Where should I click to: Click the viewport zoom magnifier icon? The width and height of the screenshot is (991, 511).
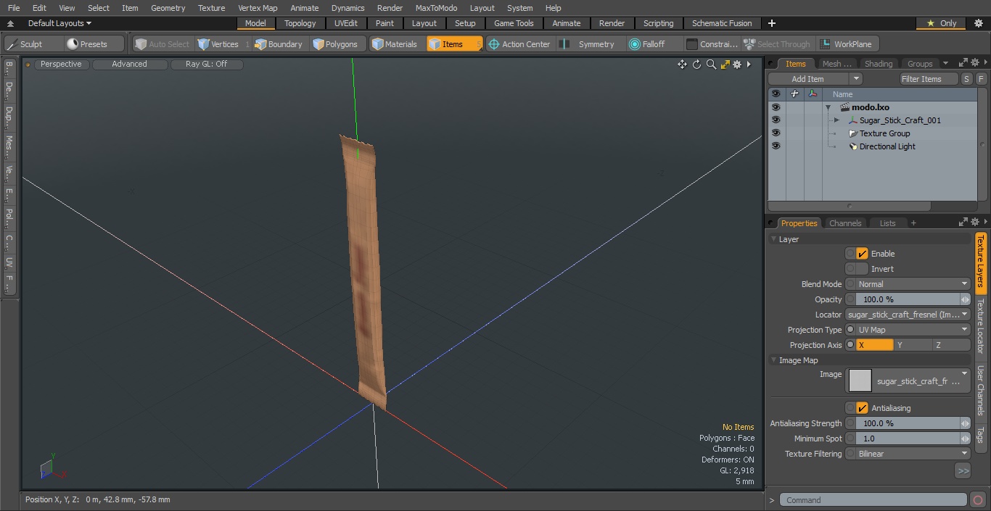(x=711, y=65)
